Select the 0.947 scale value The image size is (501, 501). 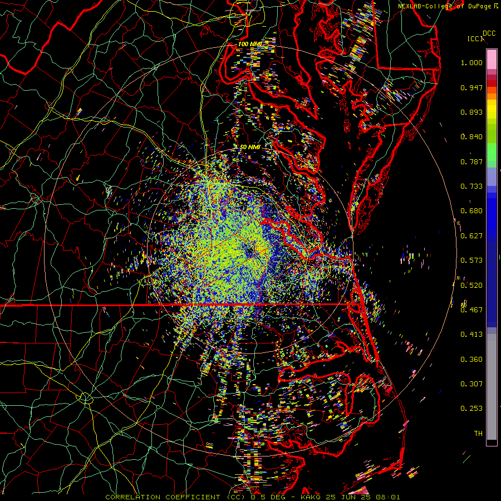tap(471, 87)
